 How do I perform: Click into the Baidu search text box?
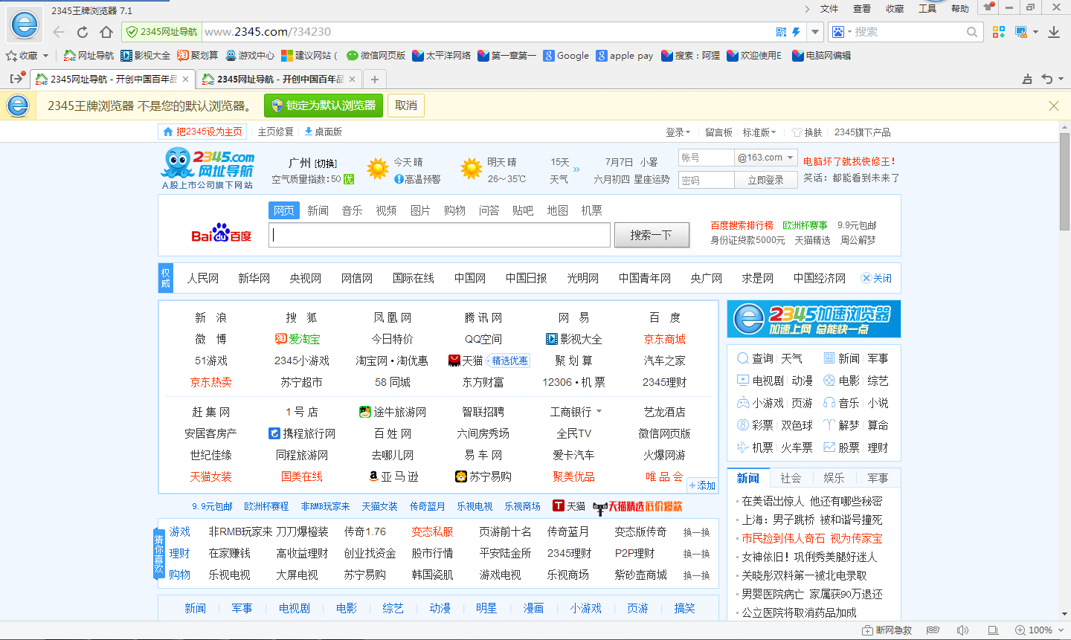(440, 235)
